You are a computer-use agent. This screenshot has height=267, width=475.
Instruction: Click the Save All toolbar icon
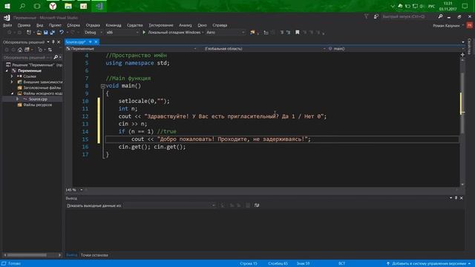click(x=53, y=33)
